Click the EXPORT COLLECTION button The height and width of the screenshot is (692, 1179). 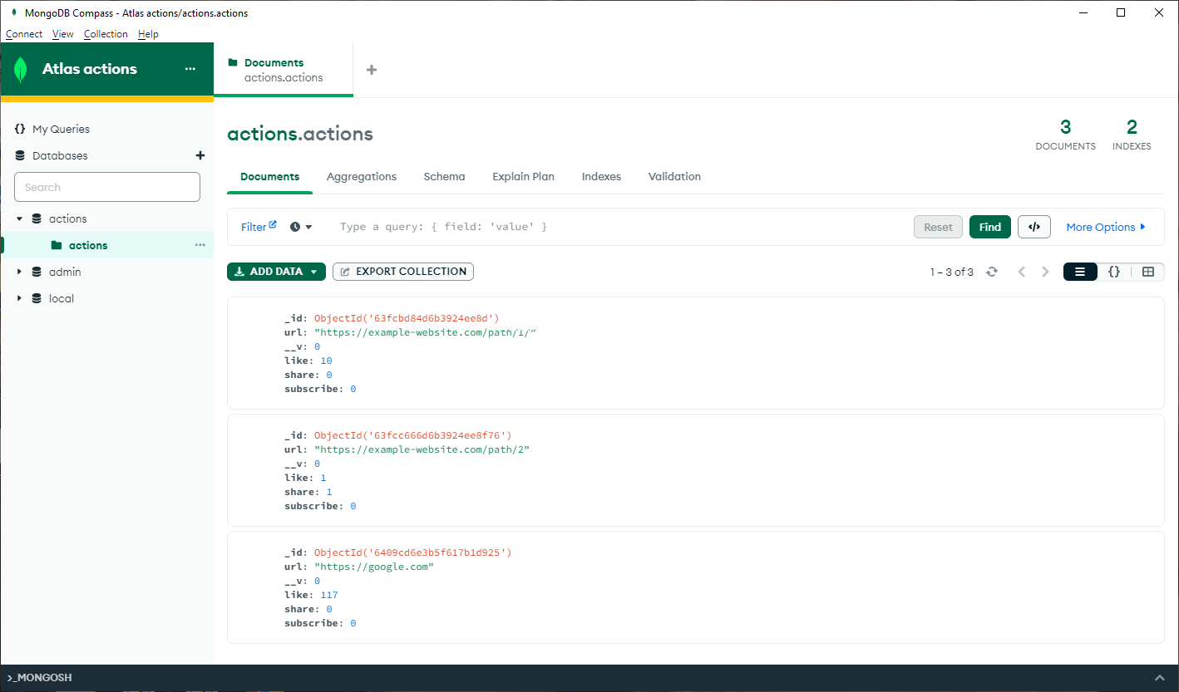pyautogui.click(x=402, y=271)
